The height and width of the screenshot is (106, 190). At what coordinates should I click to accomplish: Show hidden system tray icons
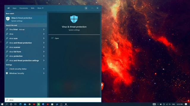tap(158, 104)
